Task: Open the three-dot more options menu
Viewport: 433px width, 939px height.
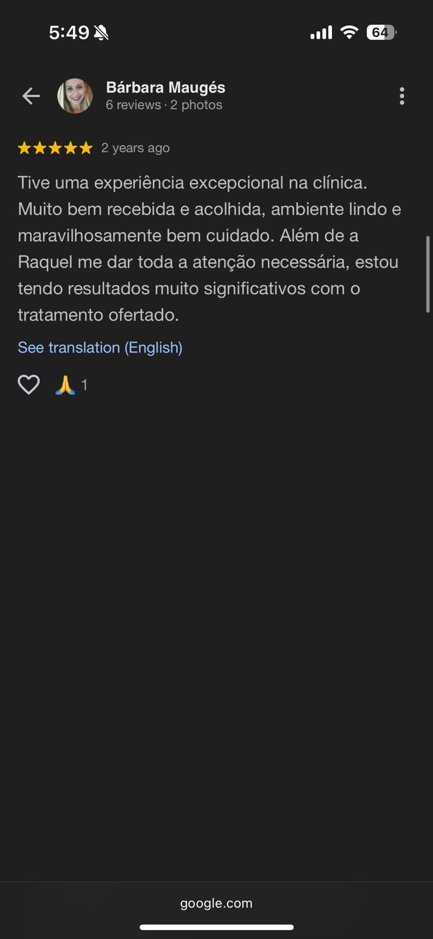Action: tap(402, 96)
